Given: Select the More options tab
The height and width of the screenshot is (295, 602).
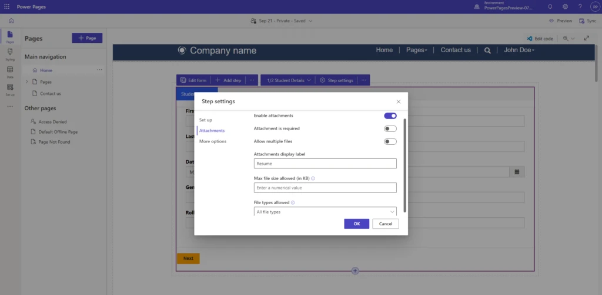Looking at the screenshot, I should coord(212,141).
